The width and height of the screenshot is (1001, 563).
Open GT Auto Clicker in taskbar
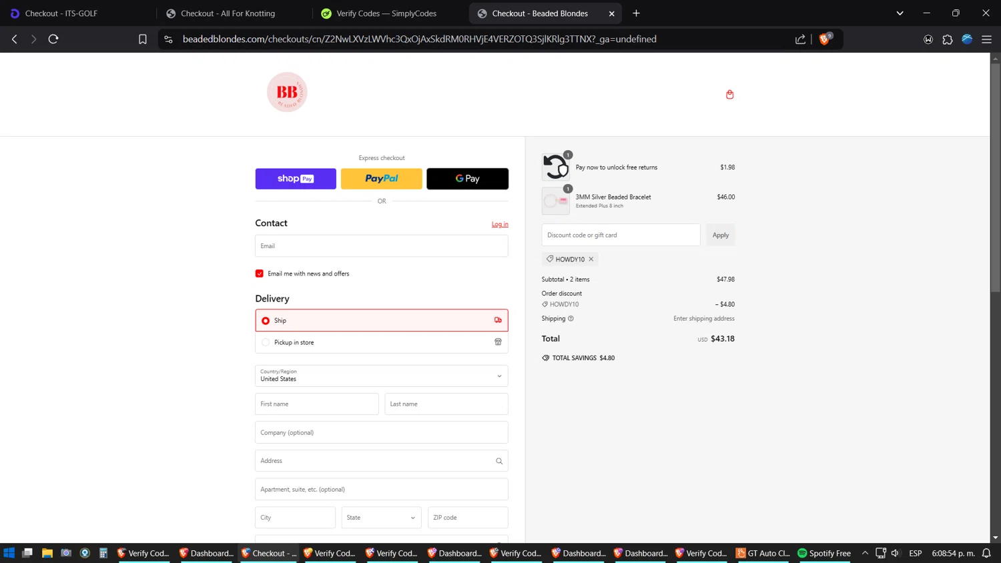coord(763,553)
